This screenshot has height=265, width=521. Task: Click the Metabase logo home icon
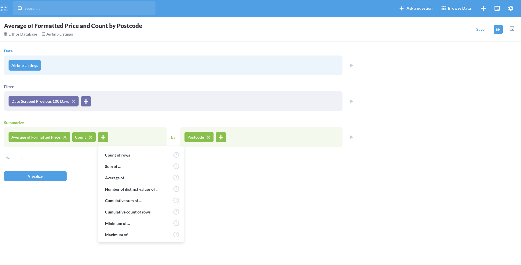4,8
